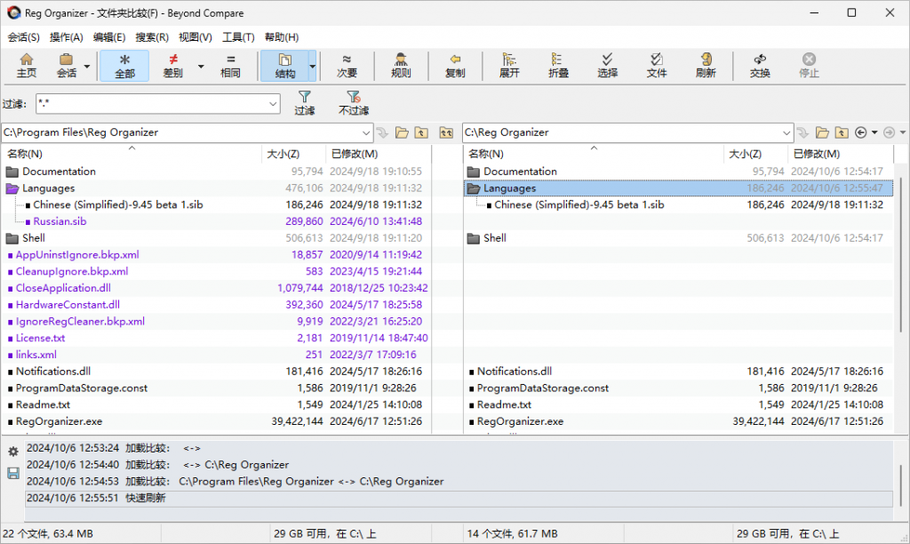
Task: Collapse all folders with 折叠
Action: [558, 66]
